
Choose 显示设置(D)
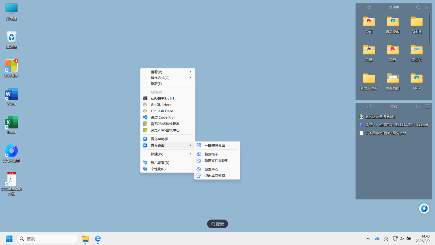[x=168, y=163]
